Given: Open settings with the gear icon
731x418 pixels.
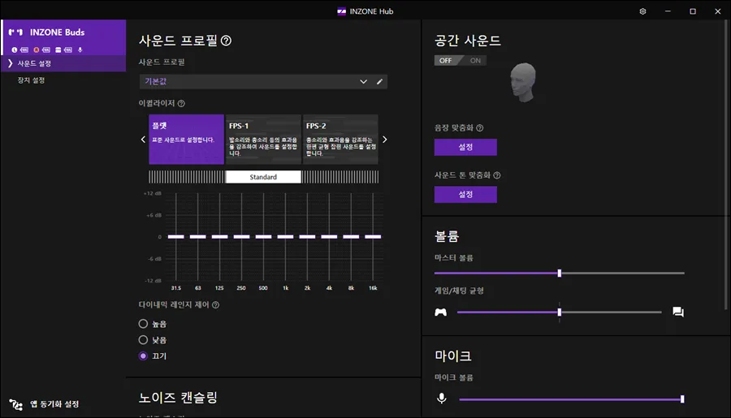Looking at the screenshot, I should 643,11.
